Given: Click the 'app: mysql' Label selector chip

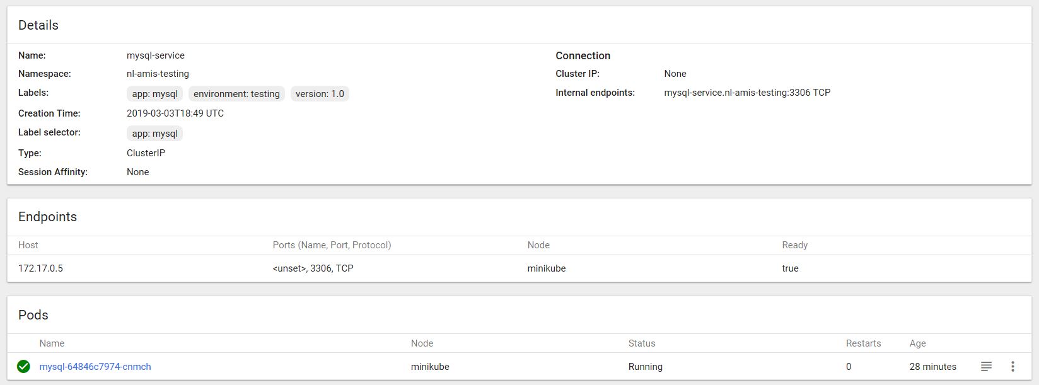Looking at the screenshot, I should pos(154,134).
